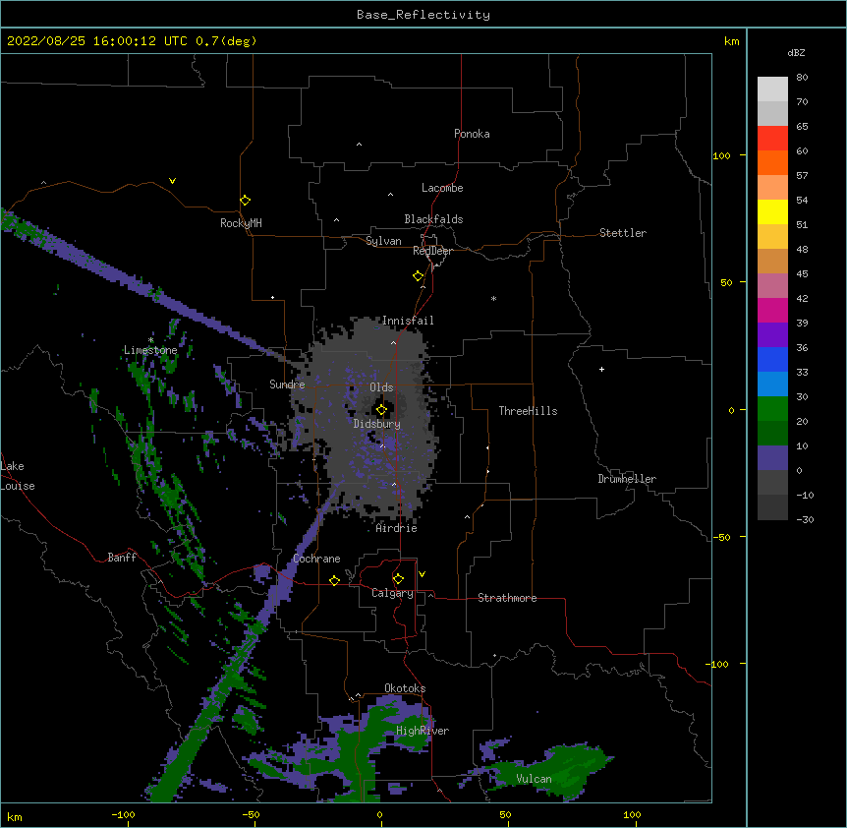Click the ThreeHills city label
The height and width of the screenshot is (828, 847).
528,411
